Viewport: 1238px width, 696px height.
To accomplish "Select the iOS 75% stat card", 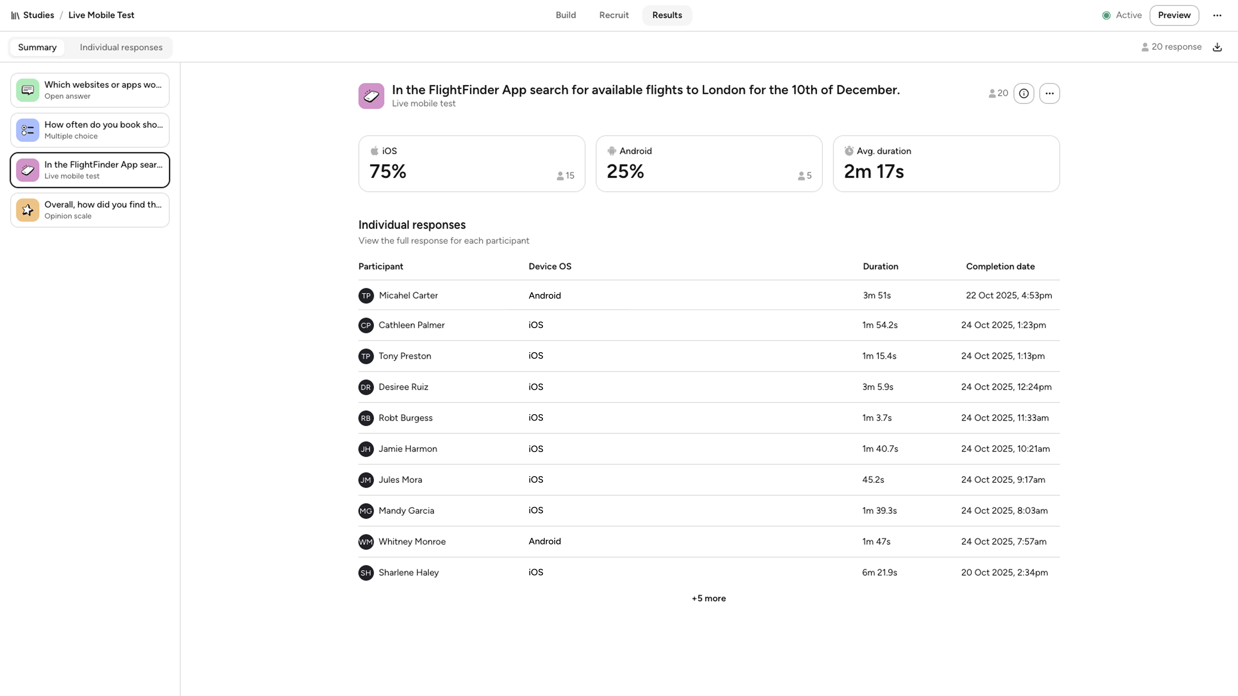I will [471, 164].
